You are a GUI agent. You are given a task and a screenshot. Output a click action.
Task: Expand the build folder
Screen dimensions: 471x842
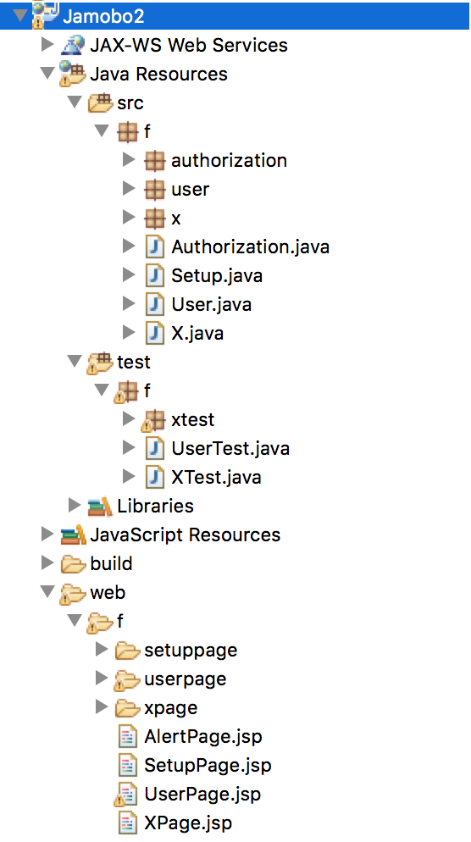point(47,562)
